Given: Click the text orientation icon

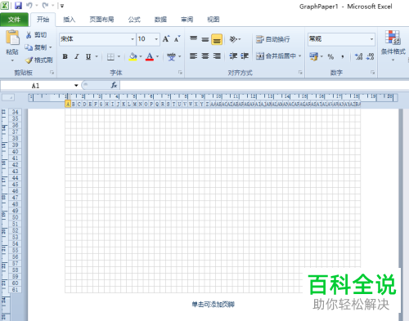Looking at the screenshot, I should click(233, 39).
